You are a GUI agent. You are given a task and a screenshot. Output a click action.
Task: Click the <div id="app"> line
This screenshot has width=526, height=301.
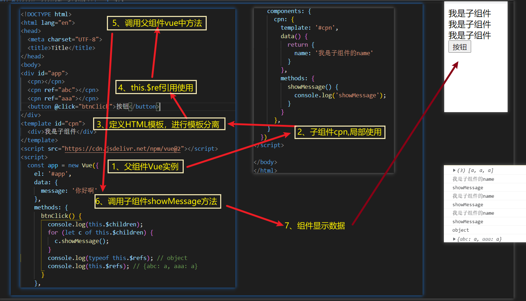coord(44,73)
